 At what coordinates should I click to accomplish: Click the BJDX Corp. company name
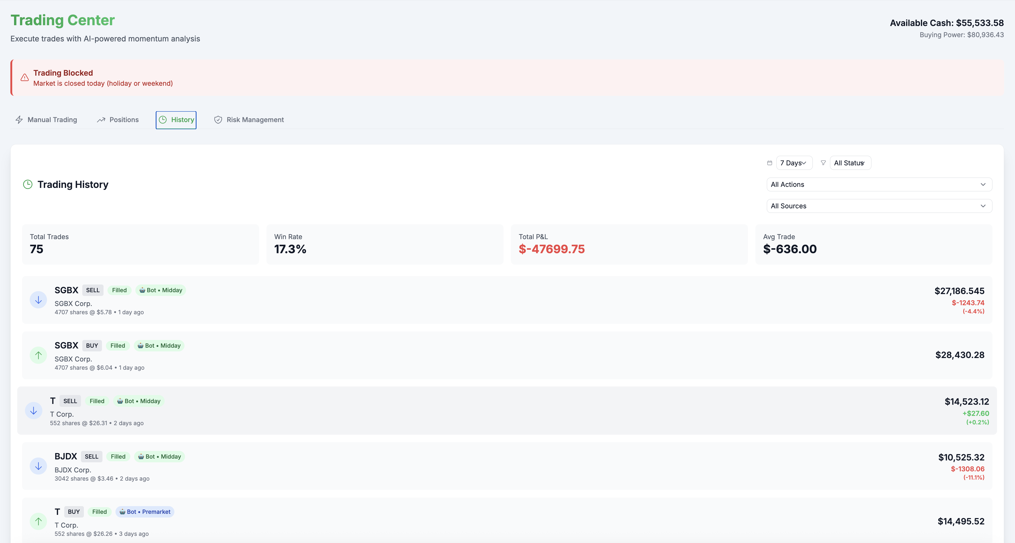click(x=73, y=470)
